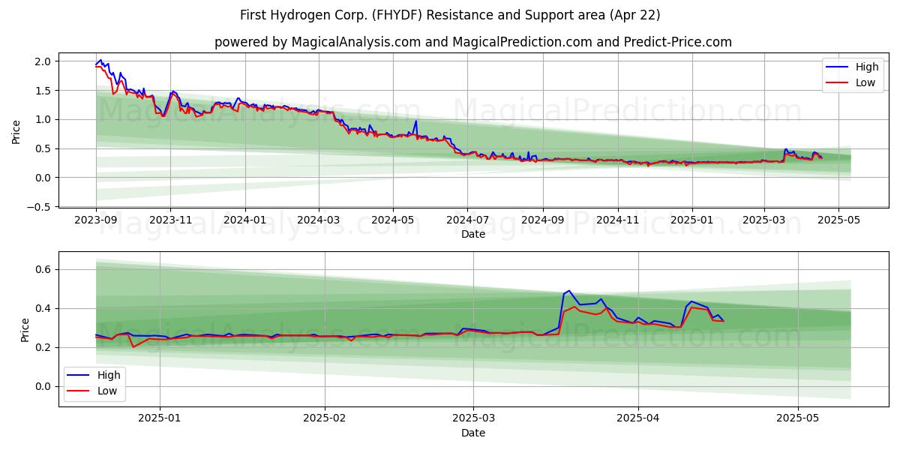The height and width of the screenshot is (450, 900).
Task: Click the '2025-03' x-axis label on bottom chart
Action: (x=474, y=418)
